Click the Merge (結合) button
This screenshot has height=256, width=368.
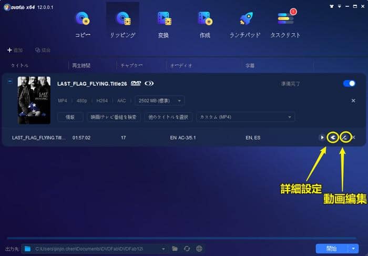click(x=43, y=50)
